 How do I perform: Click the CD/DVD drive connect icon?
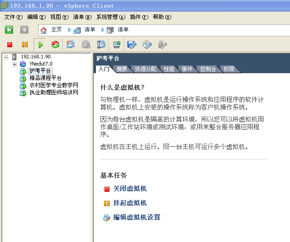point(147,44)
